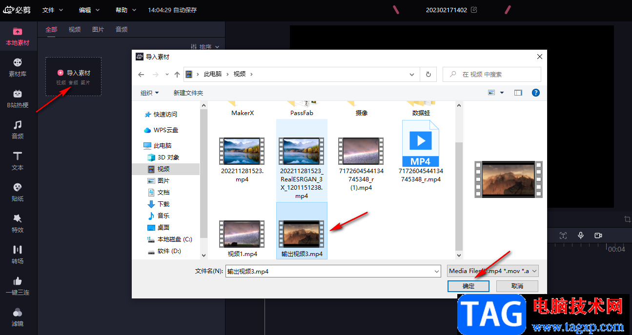Open the 音频 sidebar panel

click(x=18, y=130)
